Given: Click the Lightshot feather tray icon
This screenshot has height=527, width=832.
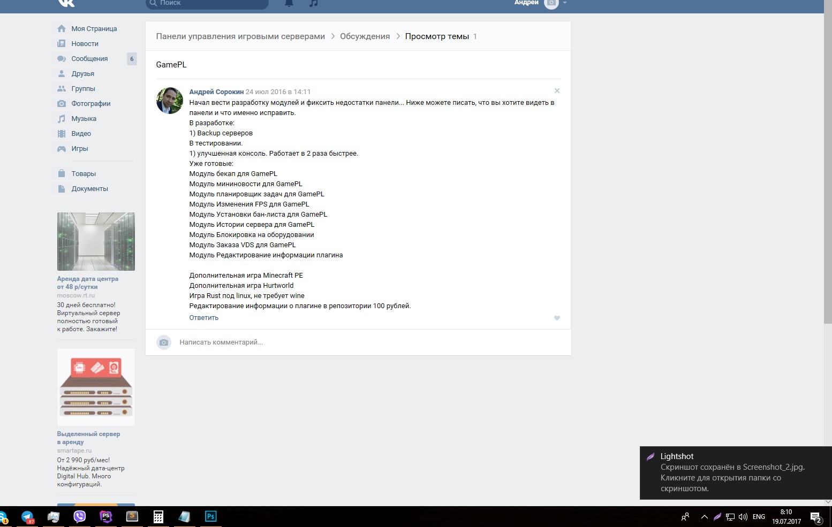Looking at the screenshot, I should pyautogui.click(x=717, y=517).
